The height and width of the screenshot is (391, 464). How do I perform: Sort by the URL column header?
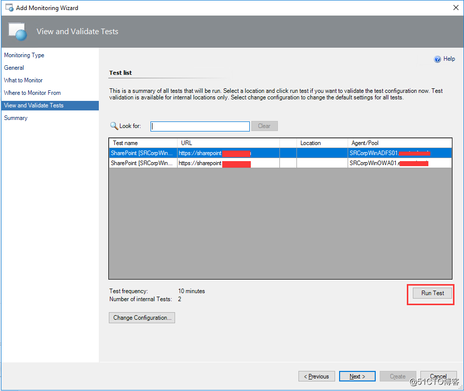coord(228,143)
